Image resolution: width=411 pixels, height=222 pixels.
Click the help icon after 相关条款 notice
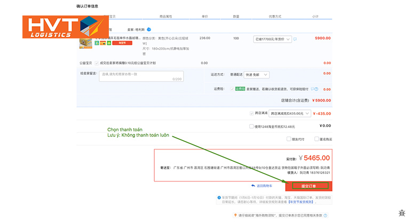tap(325, 216)
